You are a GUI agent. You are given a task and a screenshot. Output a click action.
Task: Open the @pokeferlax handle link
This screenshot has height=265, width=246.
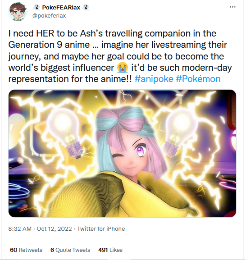(49, 15)
